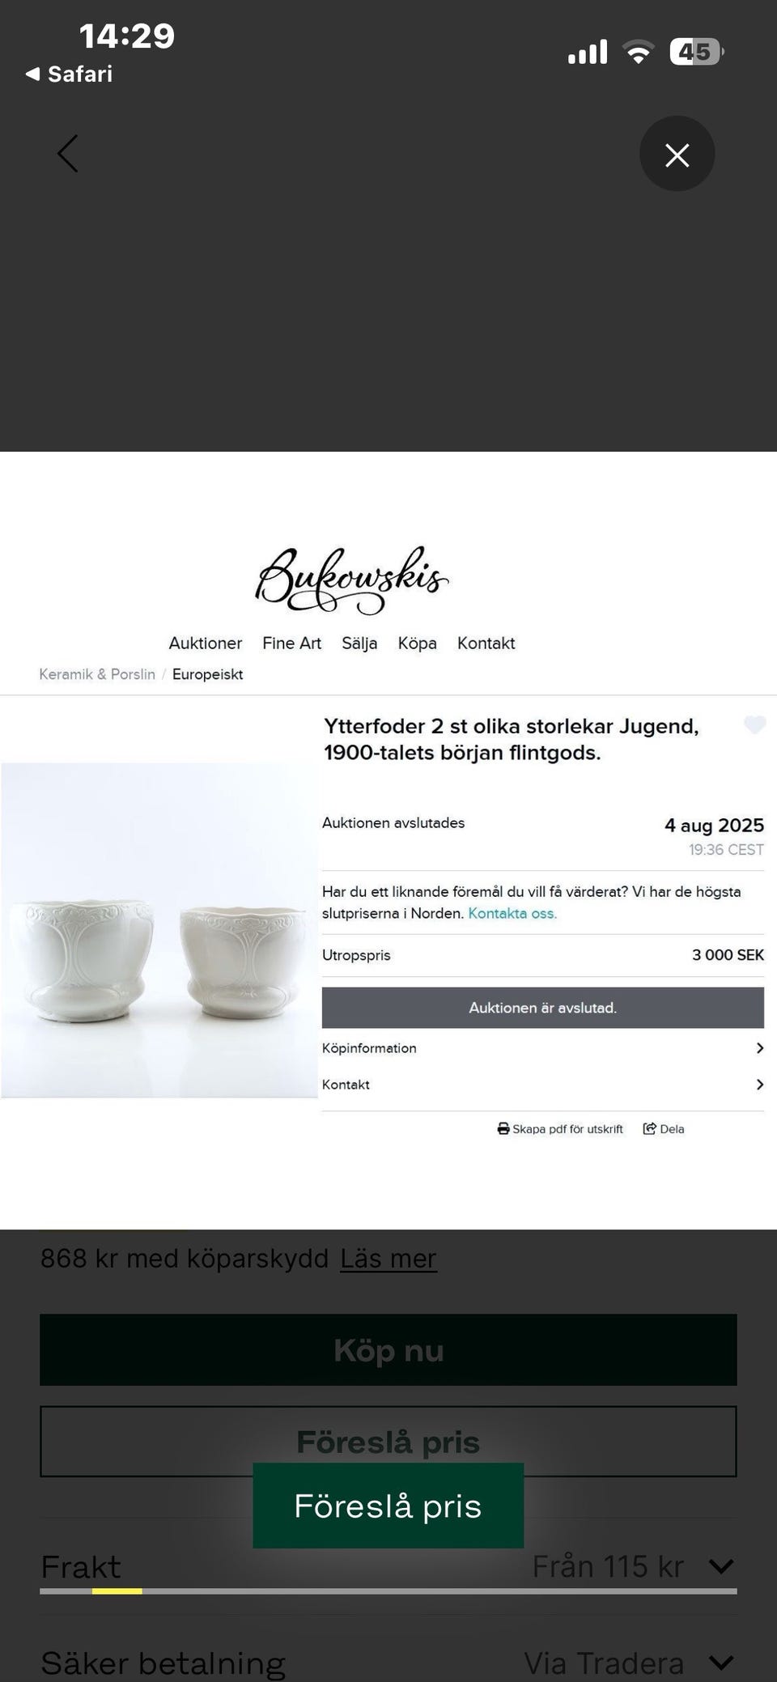The height and width of the screenshot is (1682, 777).
Task: Expand the Köpinformation row
Action: pyautogui.click(x=542, y=1048)
